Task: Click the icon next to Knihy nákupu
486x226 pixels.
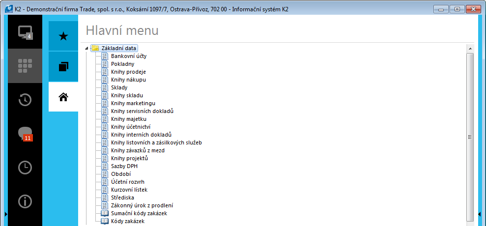Action: (105, 80)
